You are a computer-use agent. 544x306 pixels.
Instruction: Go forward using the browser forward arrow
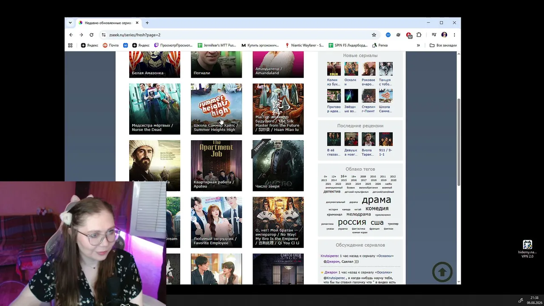(81, 35)
